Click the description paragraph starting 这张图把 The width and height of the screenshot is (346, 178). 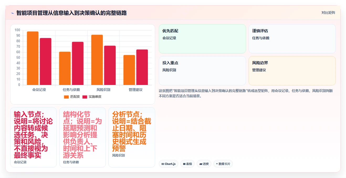coord(246,93)
